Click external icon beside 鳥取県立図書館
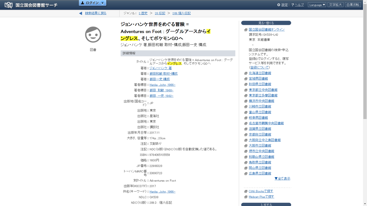Viewport: 367px width, 206px height. pos(246,163)
